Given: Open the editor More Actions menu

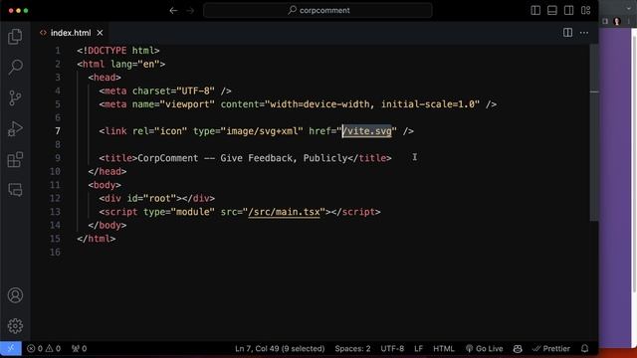Looking at the screenshot, I should 584,33.
